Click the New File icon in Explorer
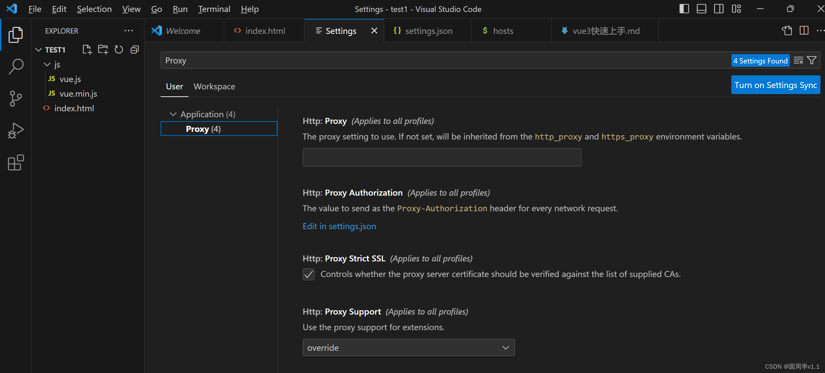 87,49
